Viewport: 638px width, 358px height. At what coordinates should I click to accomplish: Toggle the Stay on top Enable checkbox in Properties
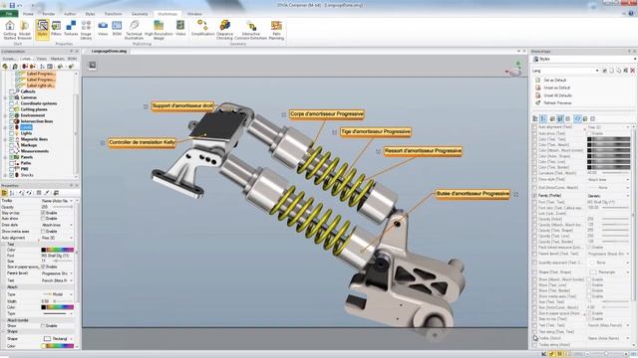[x=43, y=213]
